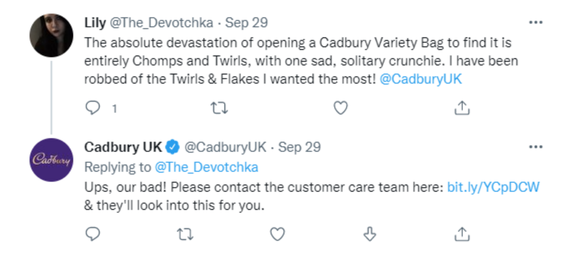Screen dimensions: 565x269
Task: Open Cadbury UK purple logo avatar
Action: pos(51,160)
